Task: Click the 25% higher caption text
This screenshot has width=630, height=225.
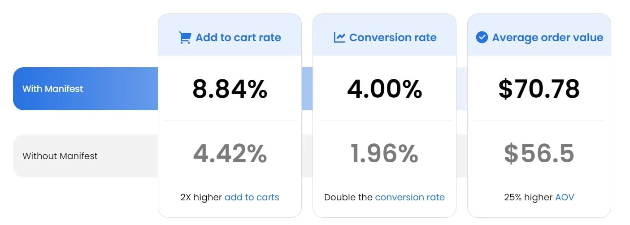Action: point(528,197)
